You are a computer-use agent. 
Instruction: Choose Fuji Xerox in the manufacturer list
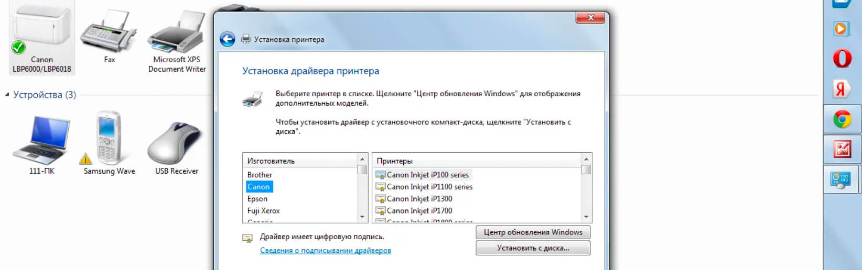[x=264, y=211]
